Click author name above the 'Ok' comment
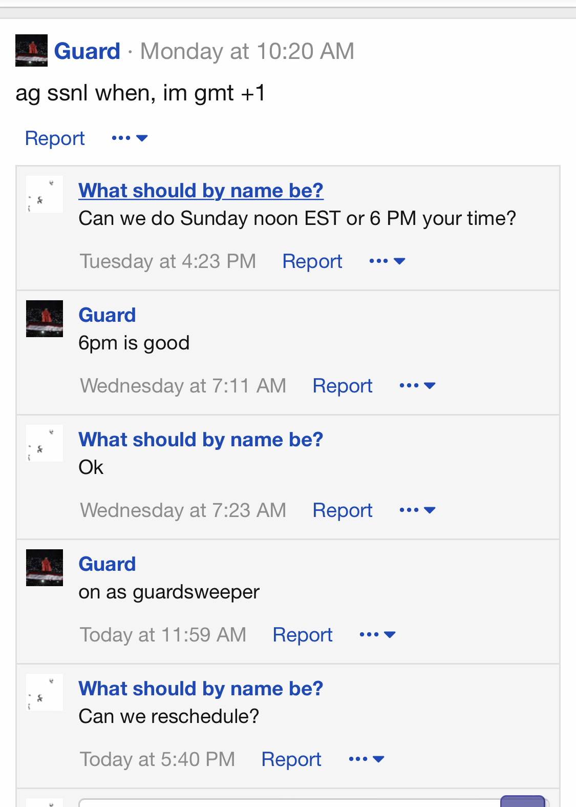576x807 pixels. [201, 440]
